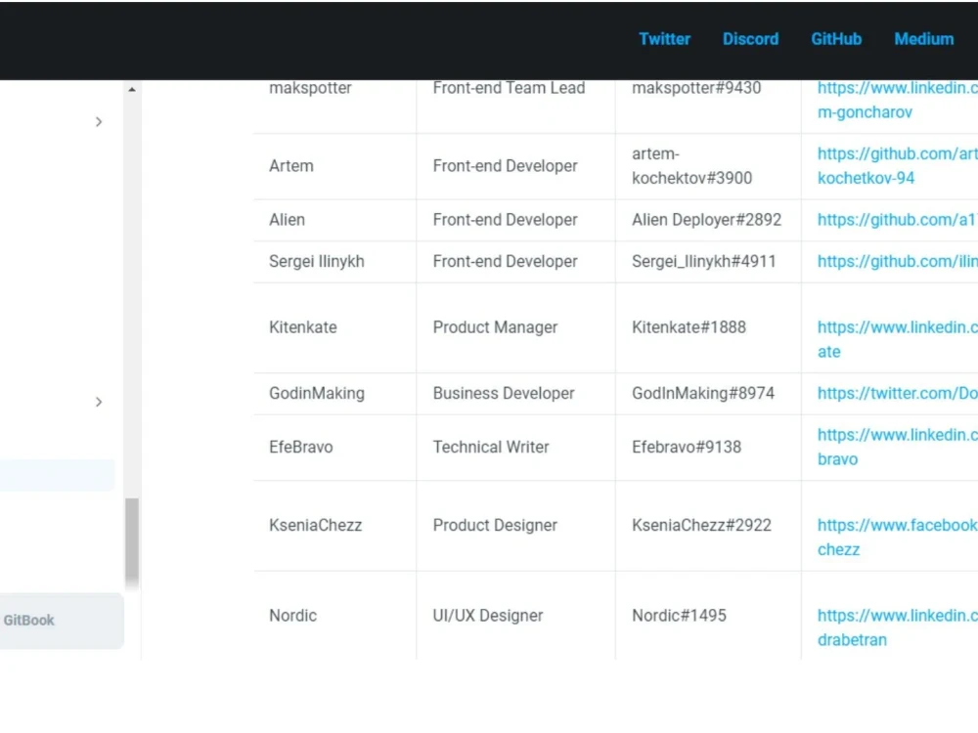Open GodinMaking's Twitter profile link
978x733 pixels.
click(898, 393)
